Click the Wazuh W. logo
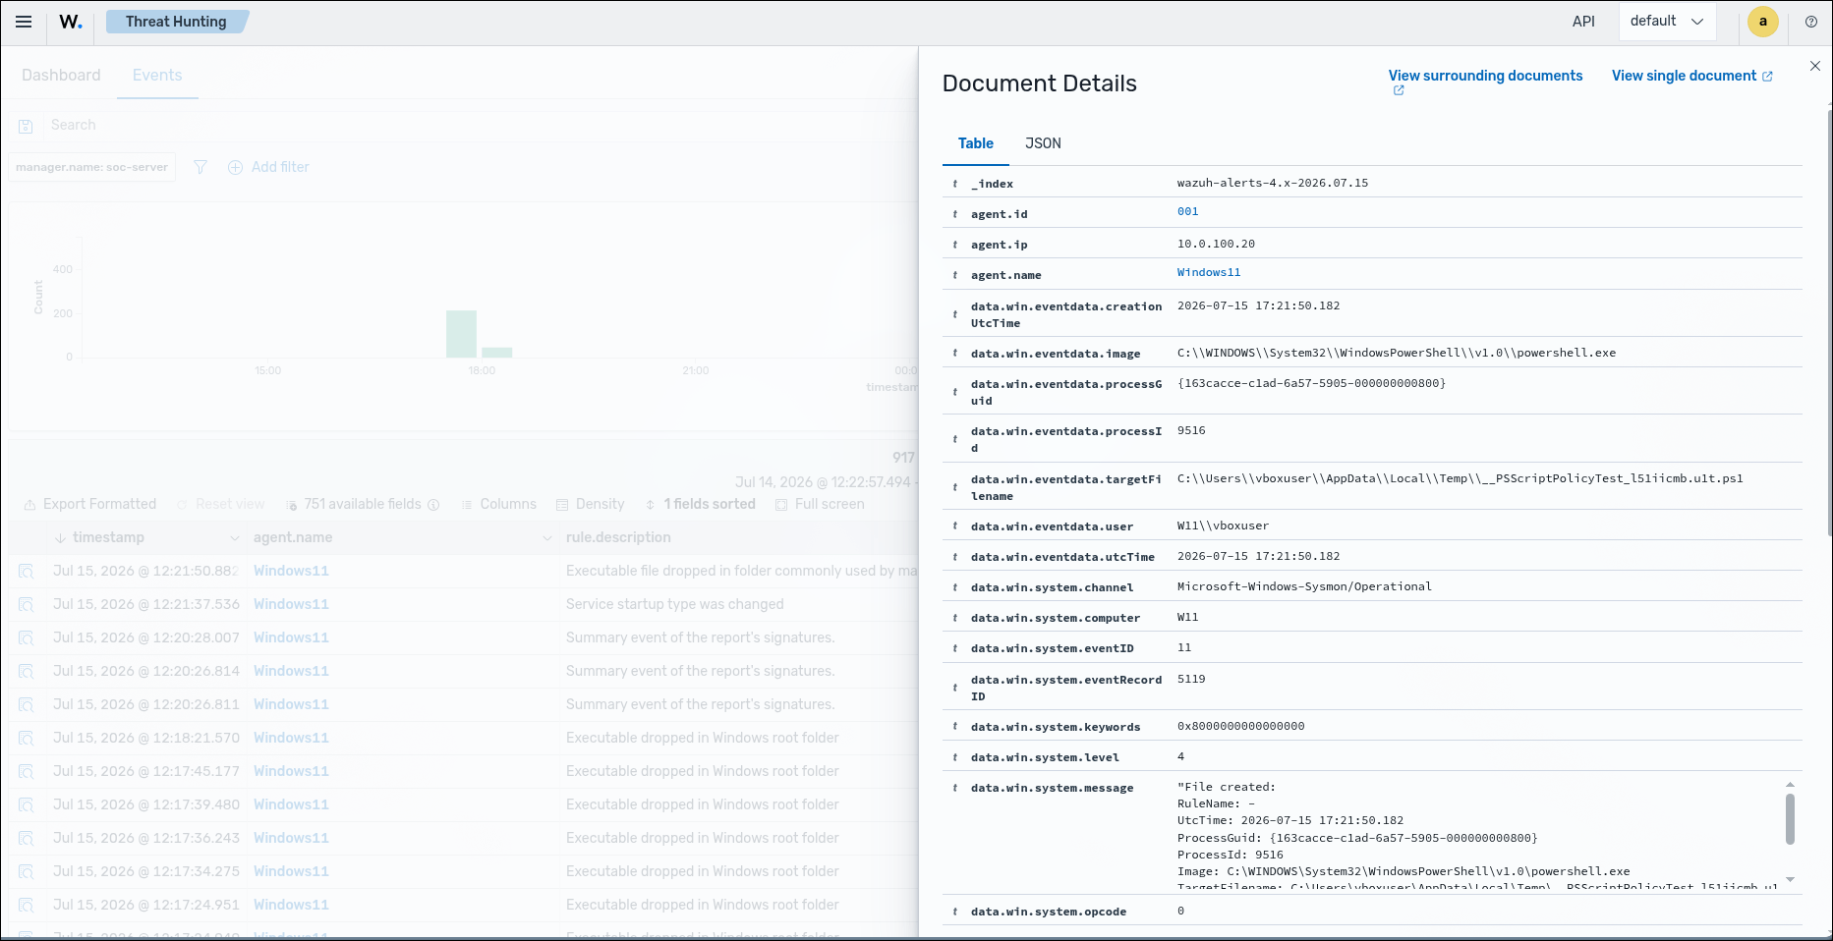1833x941 pixels. pyautogui.click(x=71, y=22)
